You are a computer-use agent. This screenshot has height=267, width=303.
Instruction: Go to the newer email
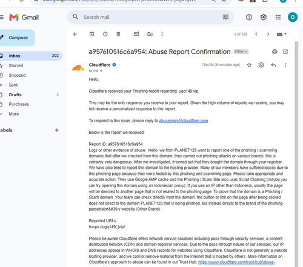[256, 34]
